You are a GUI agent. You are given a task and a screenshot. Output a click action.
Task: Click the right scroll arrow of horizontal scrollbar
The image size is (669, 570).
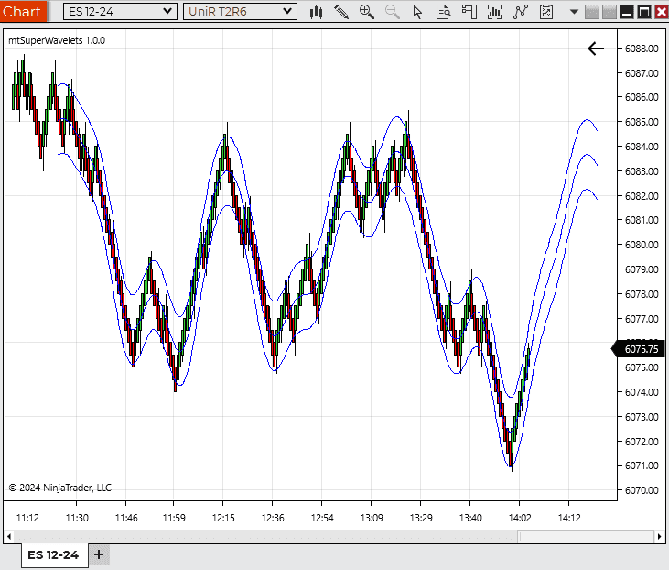[660, 536]
